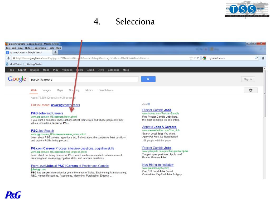The height and width of the screenshot is (203, 270).
Task: Select the Web results tab
Action: coord(34,90)
